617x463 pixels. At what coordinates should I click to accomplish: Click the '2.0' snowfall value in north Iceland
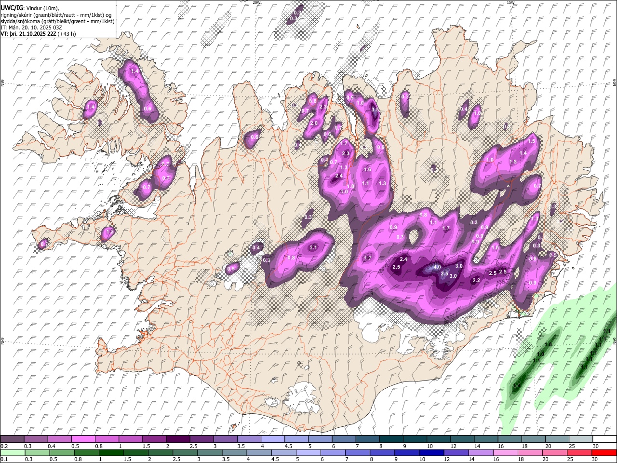click(314, 123)
